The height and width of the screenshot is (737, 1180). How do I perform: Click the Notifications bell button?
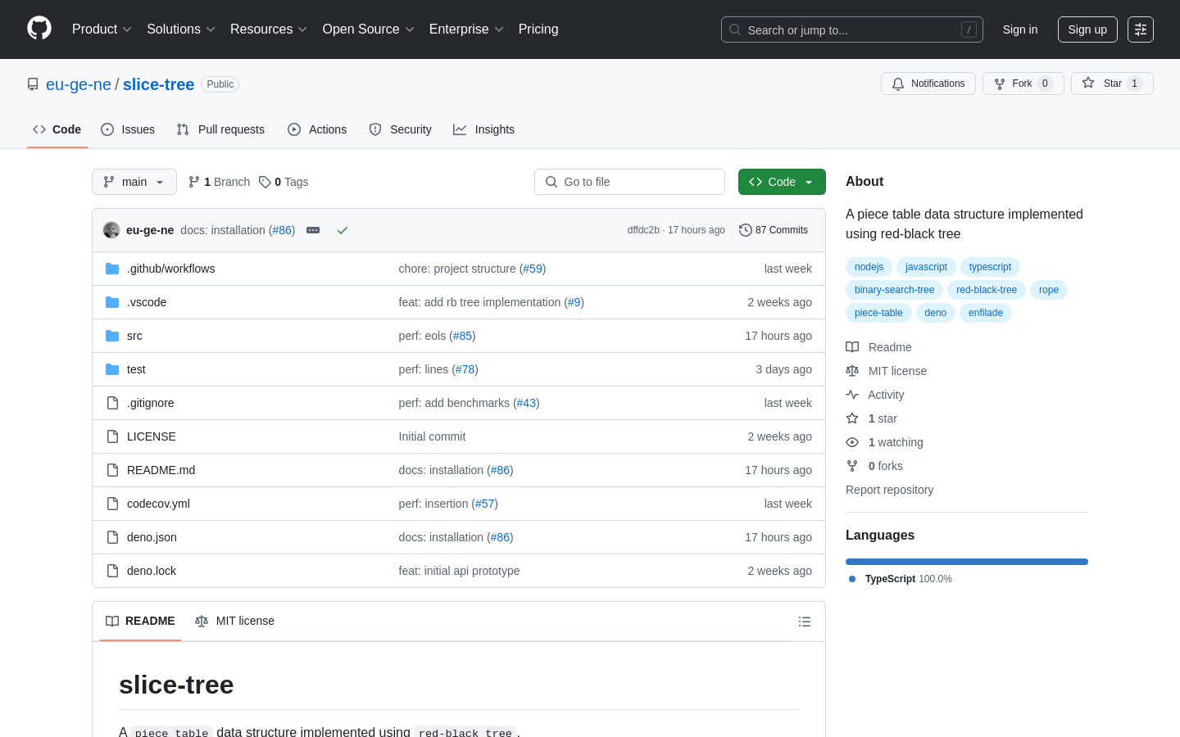(x=928, y=84)
